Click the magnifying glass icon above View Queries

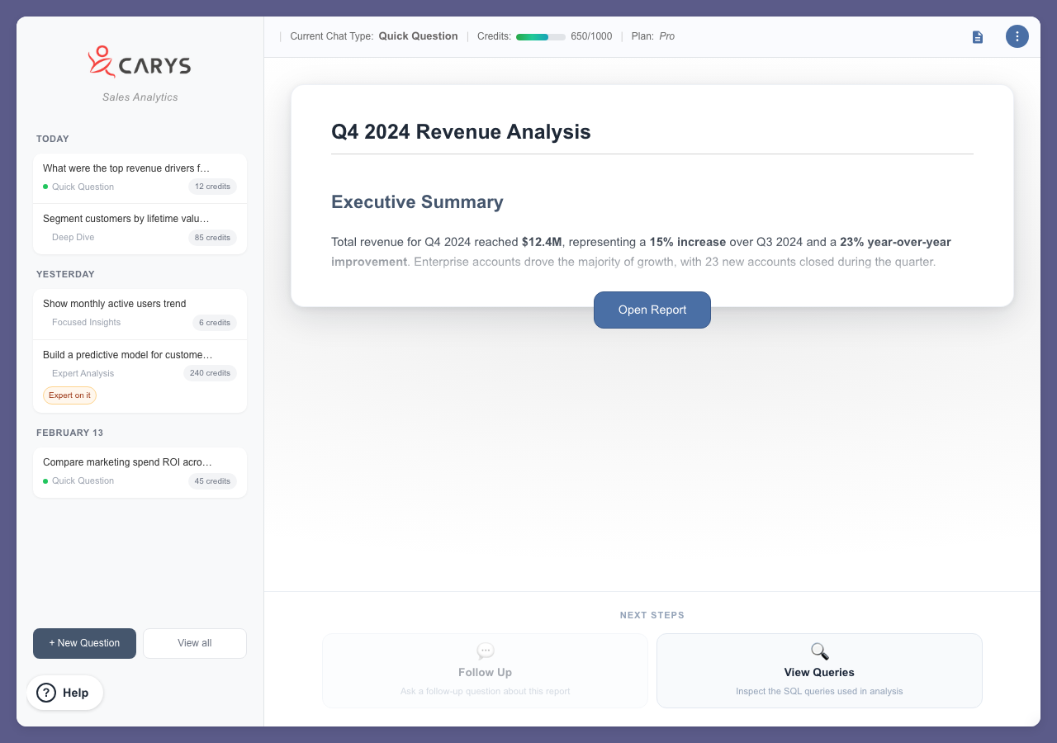click(x=818, y=651)
